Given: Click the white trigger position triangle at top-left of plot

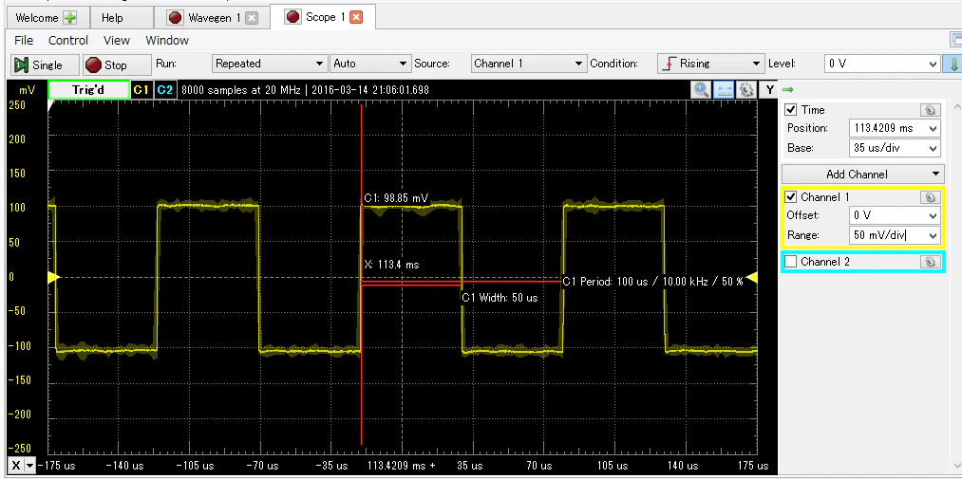Looking at the screenshot, I should click(51, 105).
